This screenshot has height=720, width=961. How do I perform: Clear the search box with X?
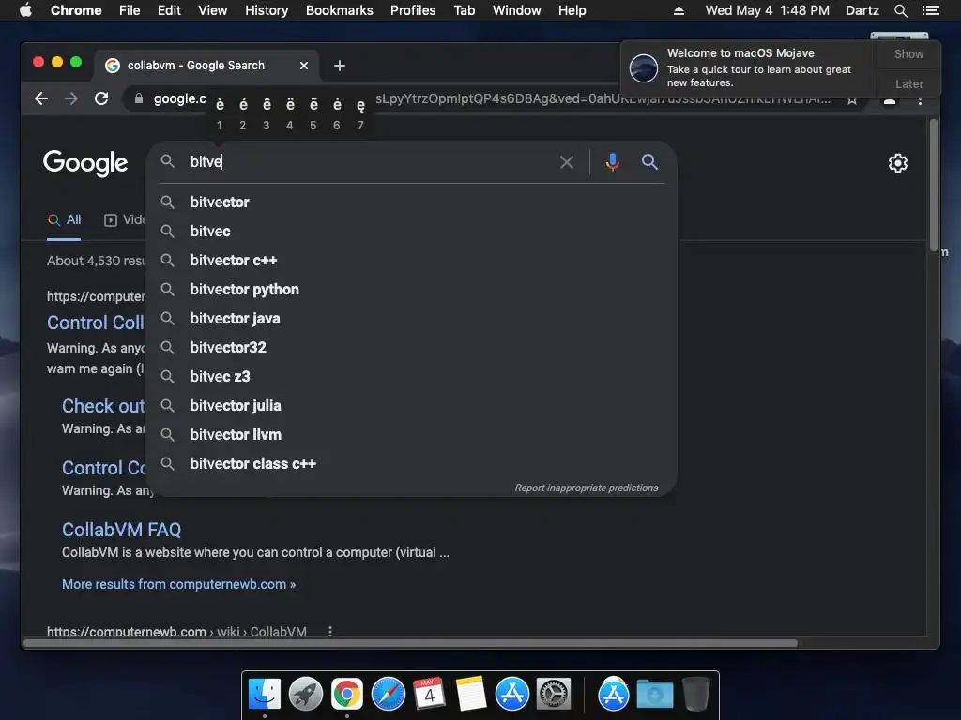tap(567, 162)
